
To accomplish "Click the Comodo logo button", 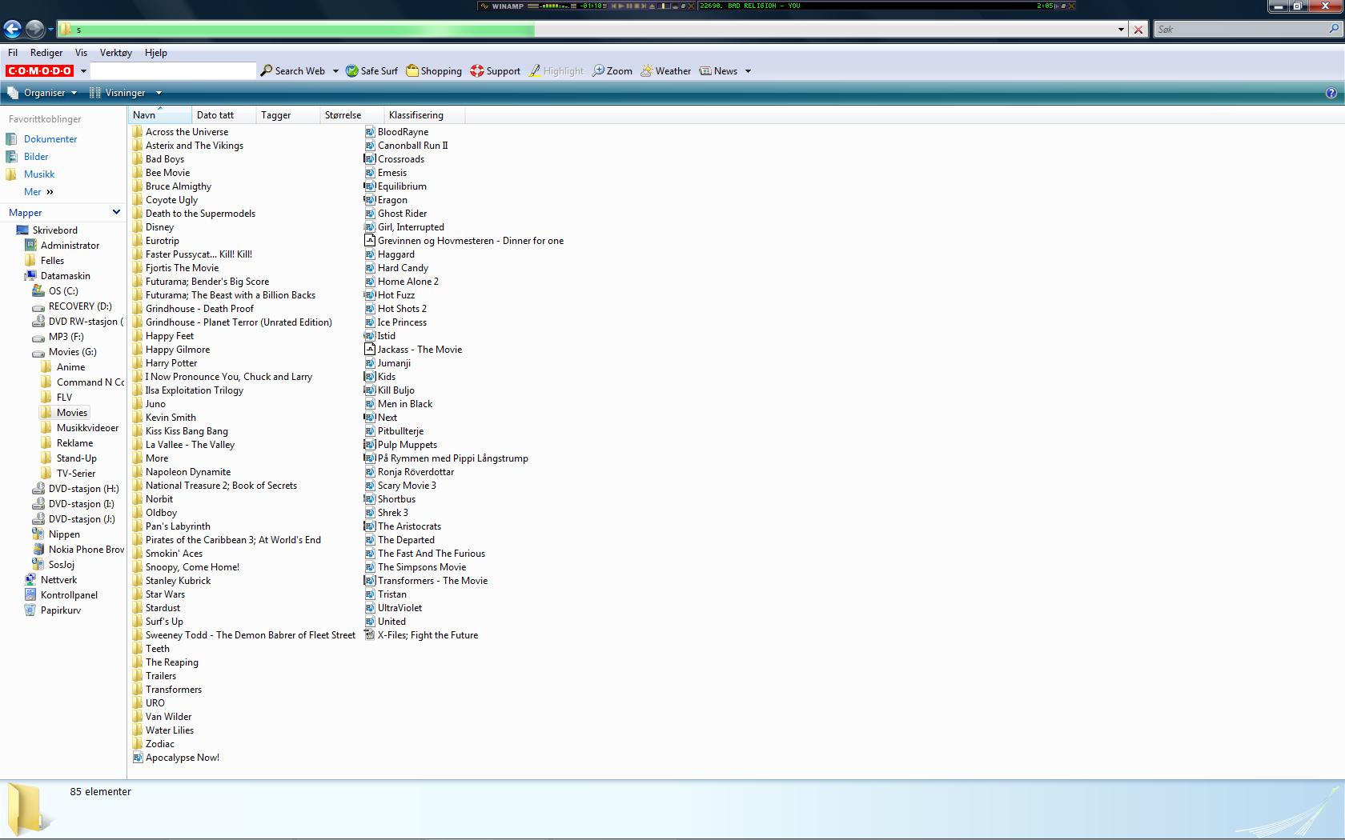I will pos(40,71).
